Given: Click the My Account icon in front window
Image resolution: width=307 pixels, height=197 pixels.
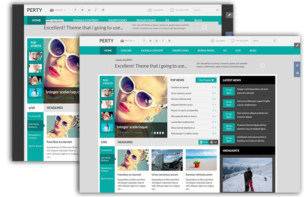Looking at the screenshot, I should pos(233,41).
